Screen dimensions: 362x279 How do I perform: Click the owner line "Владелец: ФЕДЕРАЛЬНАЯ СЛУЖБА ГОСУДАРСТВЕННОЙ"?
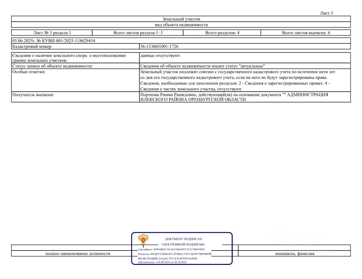(x=174, y=254)
